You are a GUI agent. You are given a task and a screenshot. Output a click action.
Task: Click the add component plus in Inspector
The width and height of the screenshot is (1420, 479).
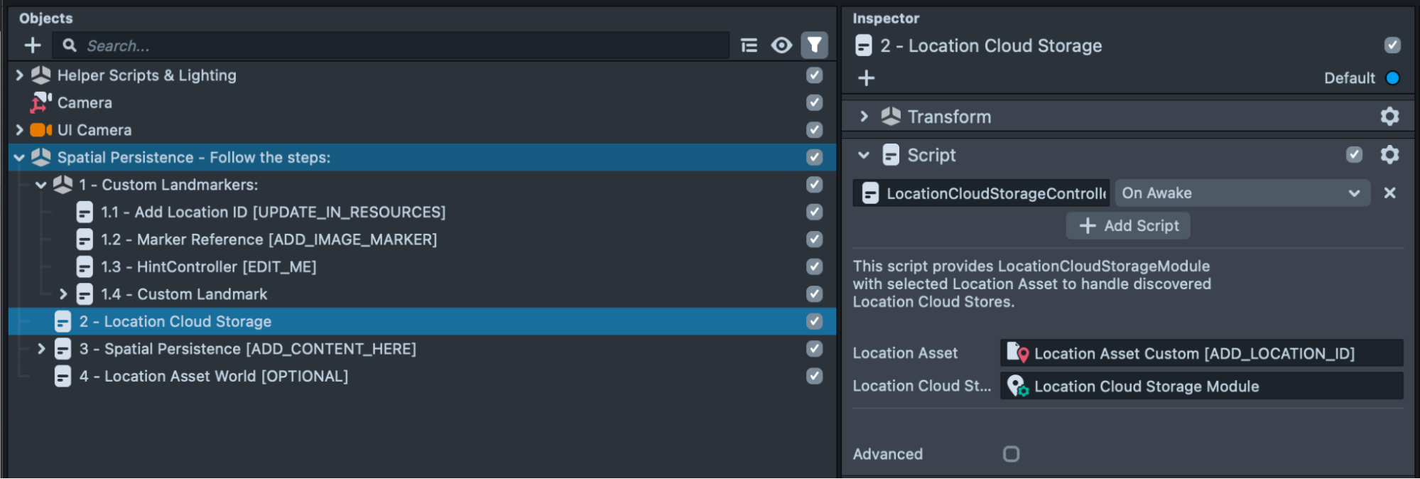point(866,78)
